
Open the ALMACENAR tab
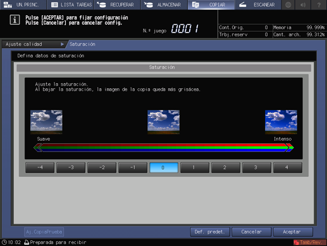[x=164, y=4]
